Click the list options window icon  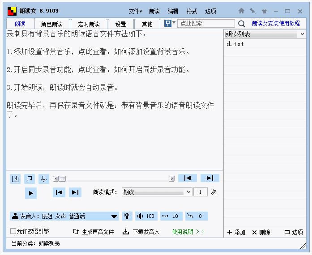287,232
